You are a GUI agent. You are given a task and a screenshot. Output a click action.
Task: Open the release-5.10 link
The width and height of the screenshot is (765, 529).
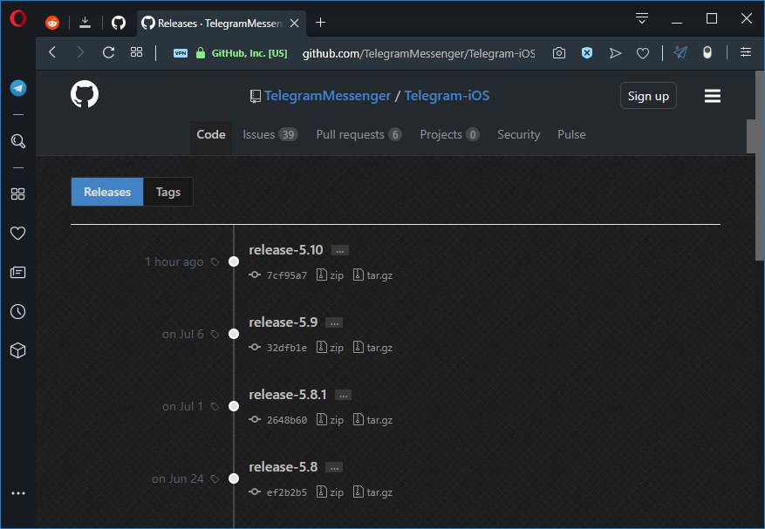(x=286, y=249)
